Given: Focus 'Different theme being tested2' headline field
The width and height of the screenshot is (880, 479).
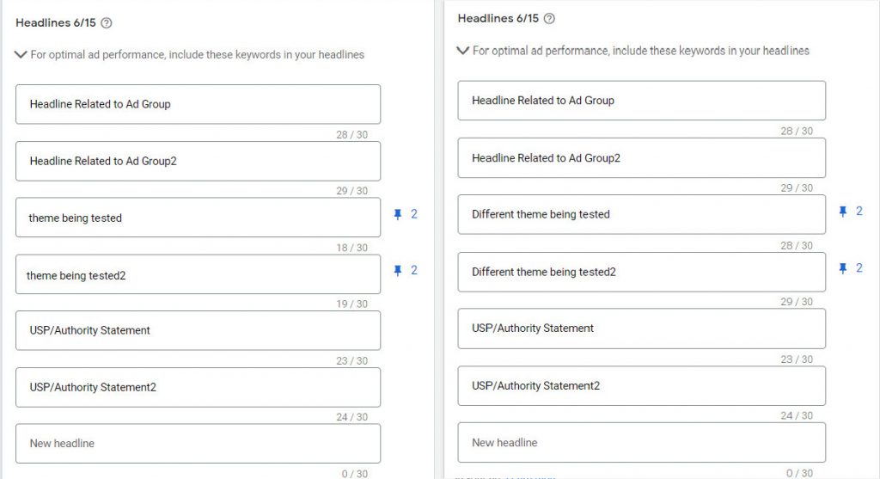Looking at the screenshot, I should [x=641, y=272].
